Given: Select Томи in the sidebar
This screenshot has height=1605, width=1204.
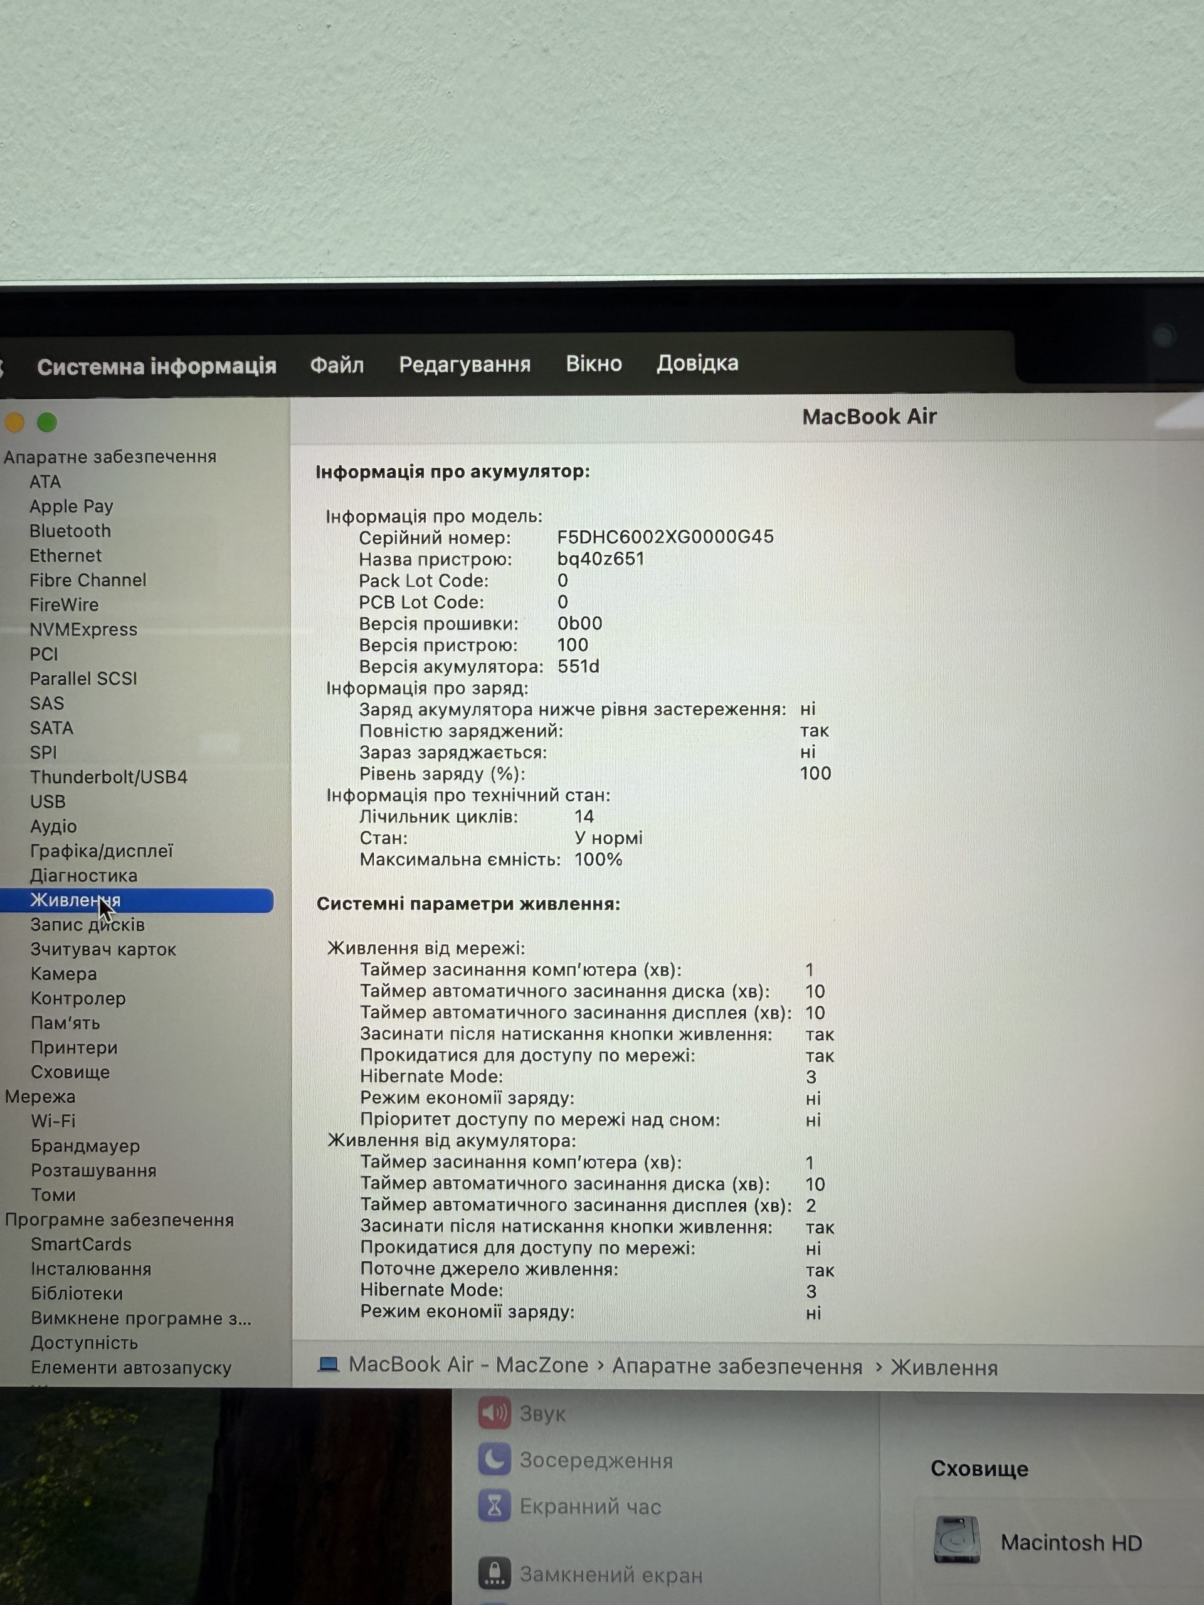Looking at the screenshot, I should [53, 1196].
